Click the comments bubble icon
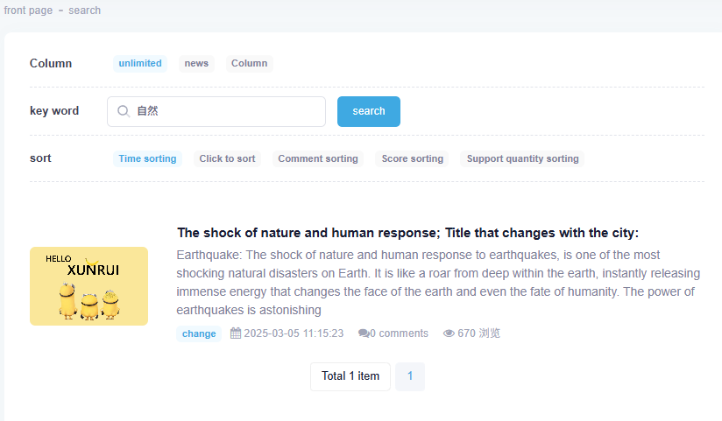The width and height of the screenshot is (722, 421). [364, 333]
